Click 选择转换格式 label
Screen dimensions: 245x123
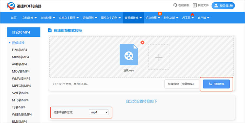click(x=63, y=112)
